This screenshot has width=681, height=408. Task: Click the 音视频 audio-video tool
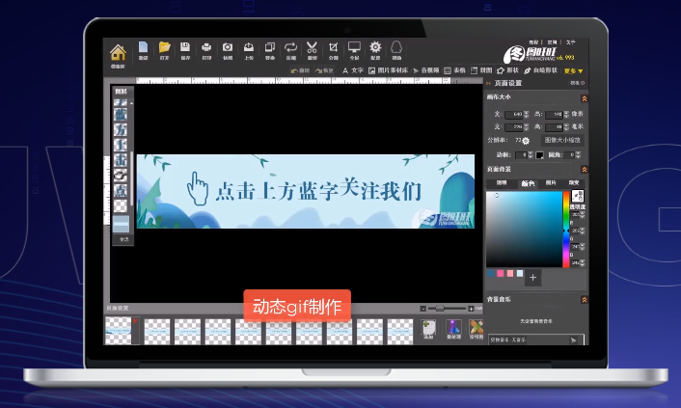click(426, 70)
